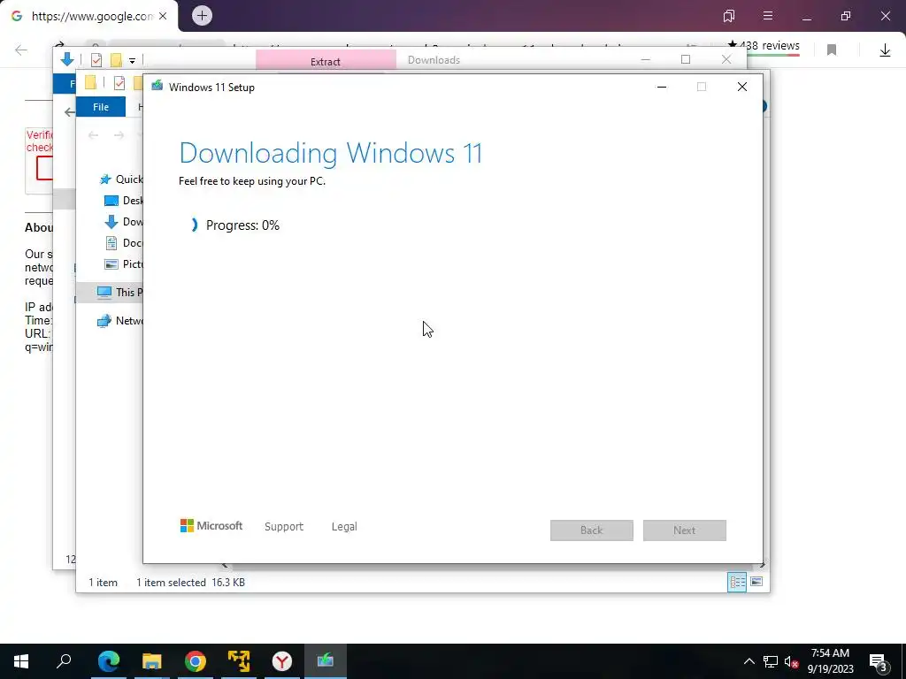Open Windows Start menu

[21, 661]
